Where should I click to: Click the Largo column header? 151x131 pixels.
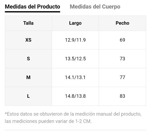click(75, 23)
